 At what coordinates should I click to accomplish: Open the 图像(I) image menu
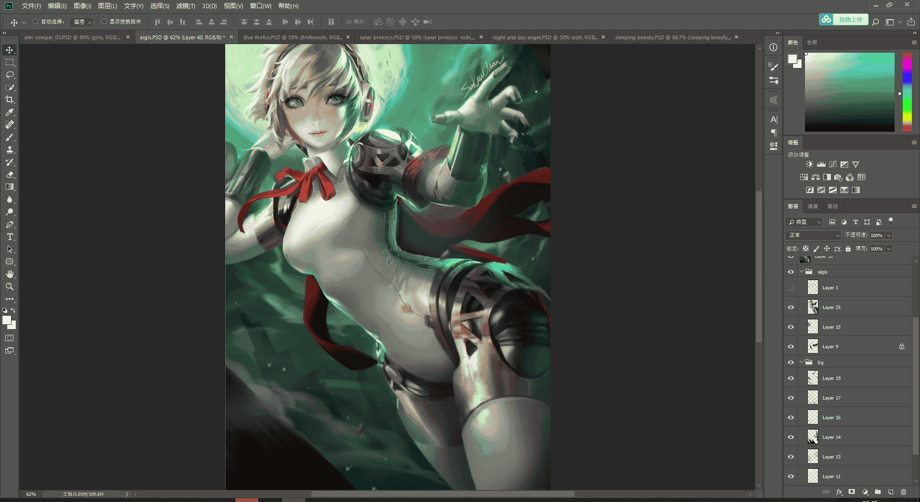pos(82,6)
